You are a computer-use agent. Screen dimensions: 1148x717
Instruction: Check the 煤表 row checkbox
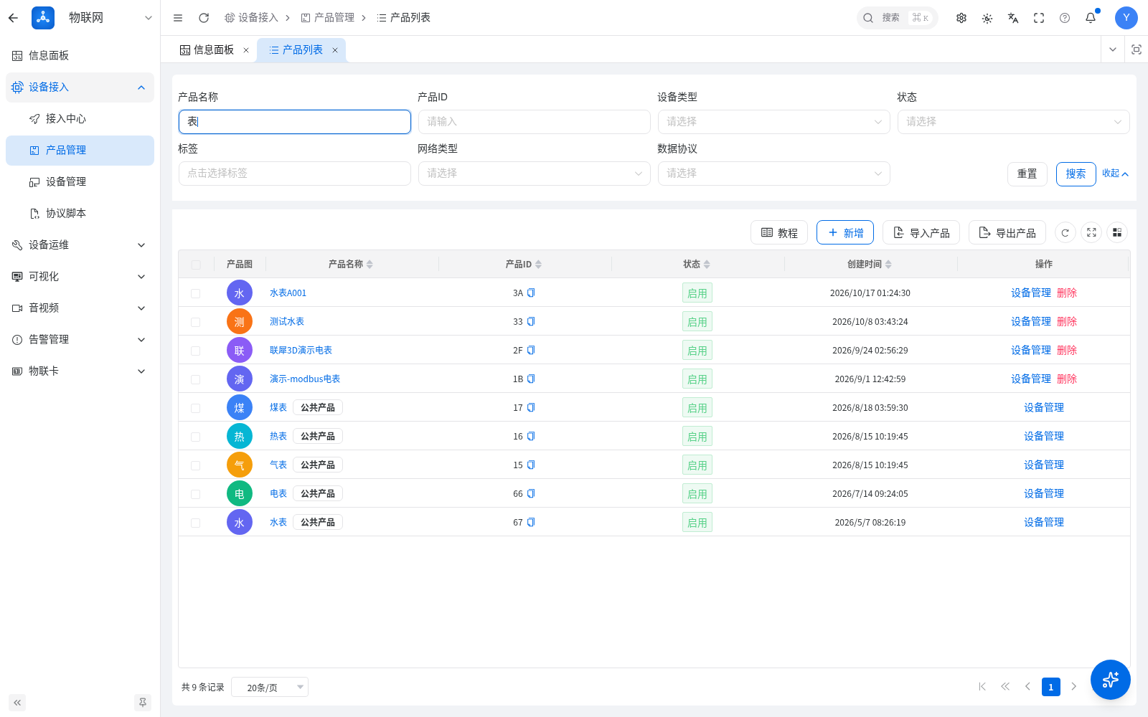(195, 408)
